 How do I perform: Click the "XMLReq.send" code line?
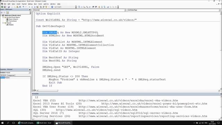pos(51,70)
